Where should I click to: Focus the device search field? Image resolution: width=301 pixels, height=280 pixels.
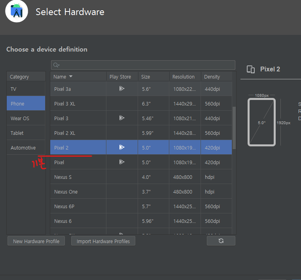point(143,65)
